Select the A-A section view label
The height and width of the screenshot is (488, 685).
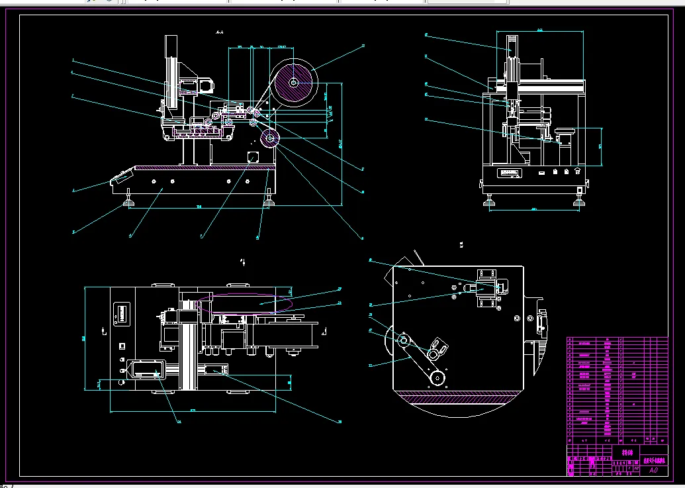coord(220,32)
